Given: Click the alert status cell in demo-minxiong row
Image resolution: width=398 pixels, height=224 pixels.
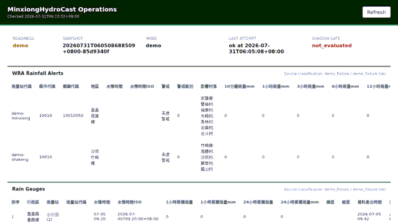Looking at the screenshot, I should 165,116.
